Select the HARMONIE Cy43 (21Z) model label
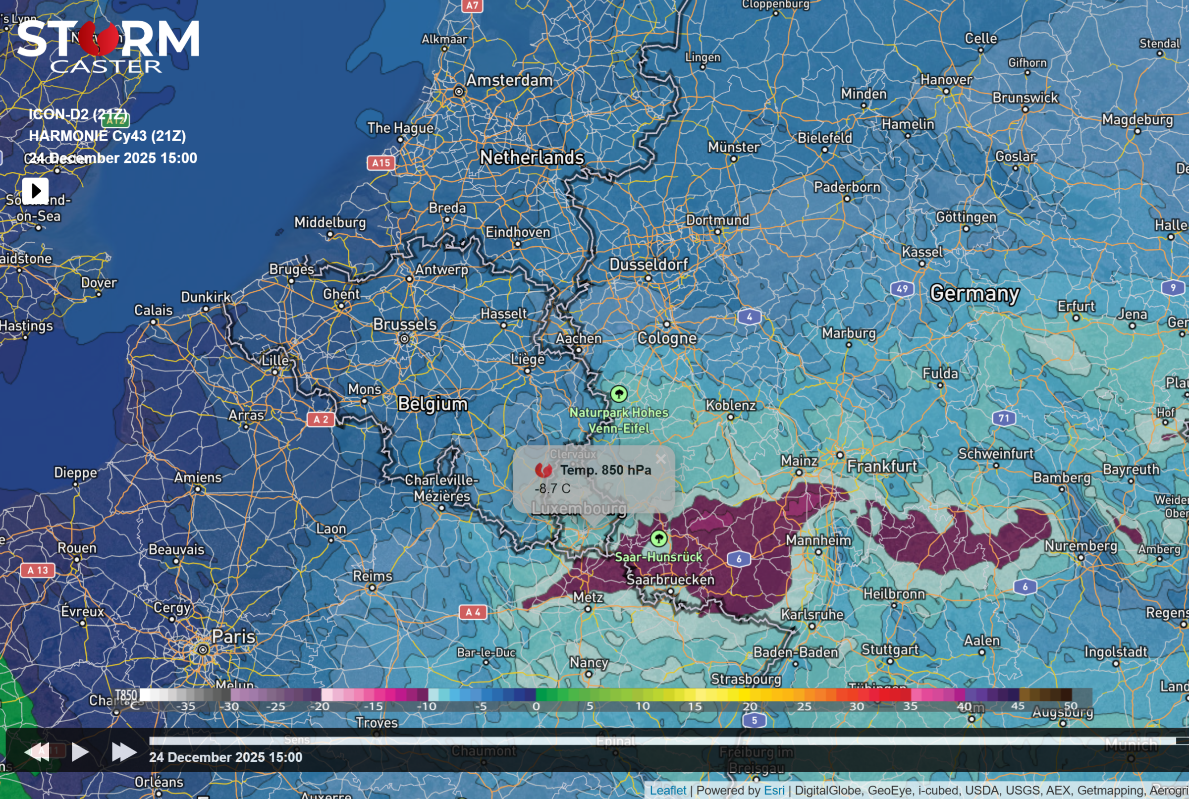1189x799 pixels. (107, 136)
